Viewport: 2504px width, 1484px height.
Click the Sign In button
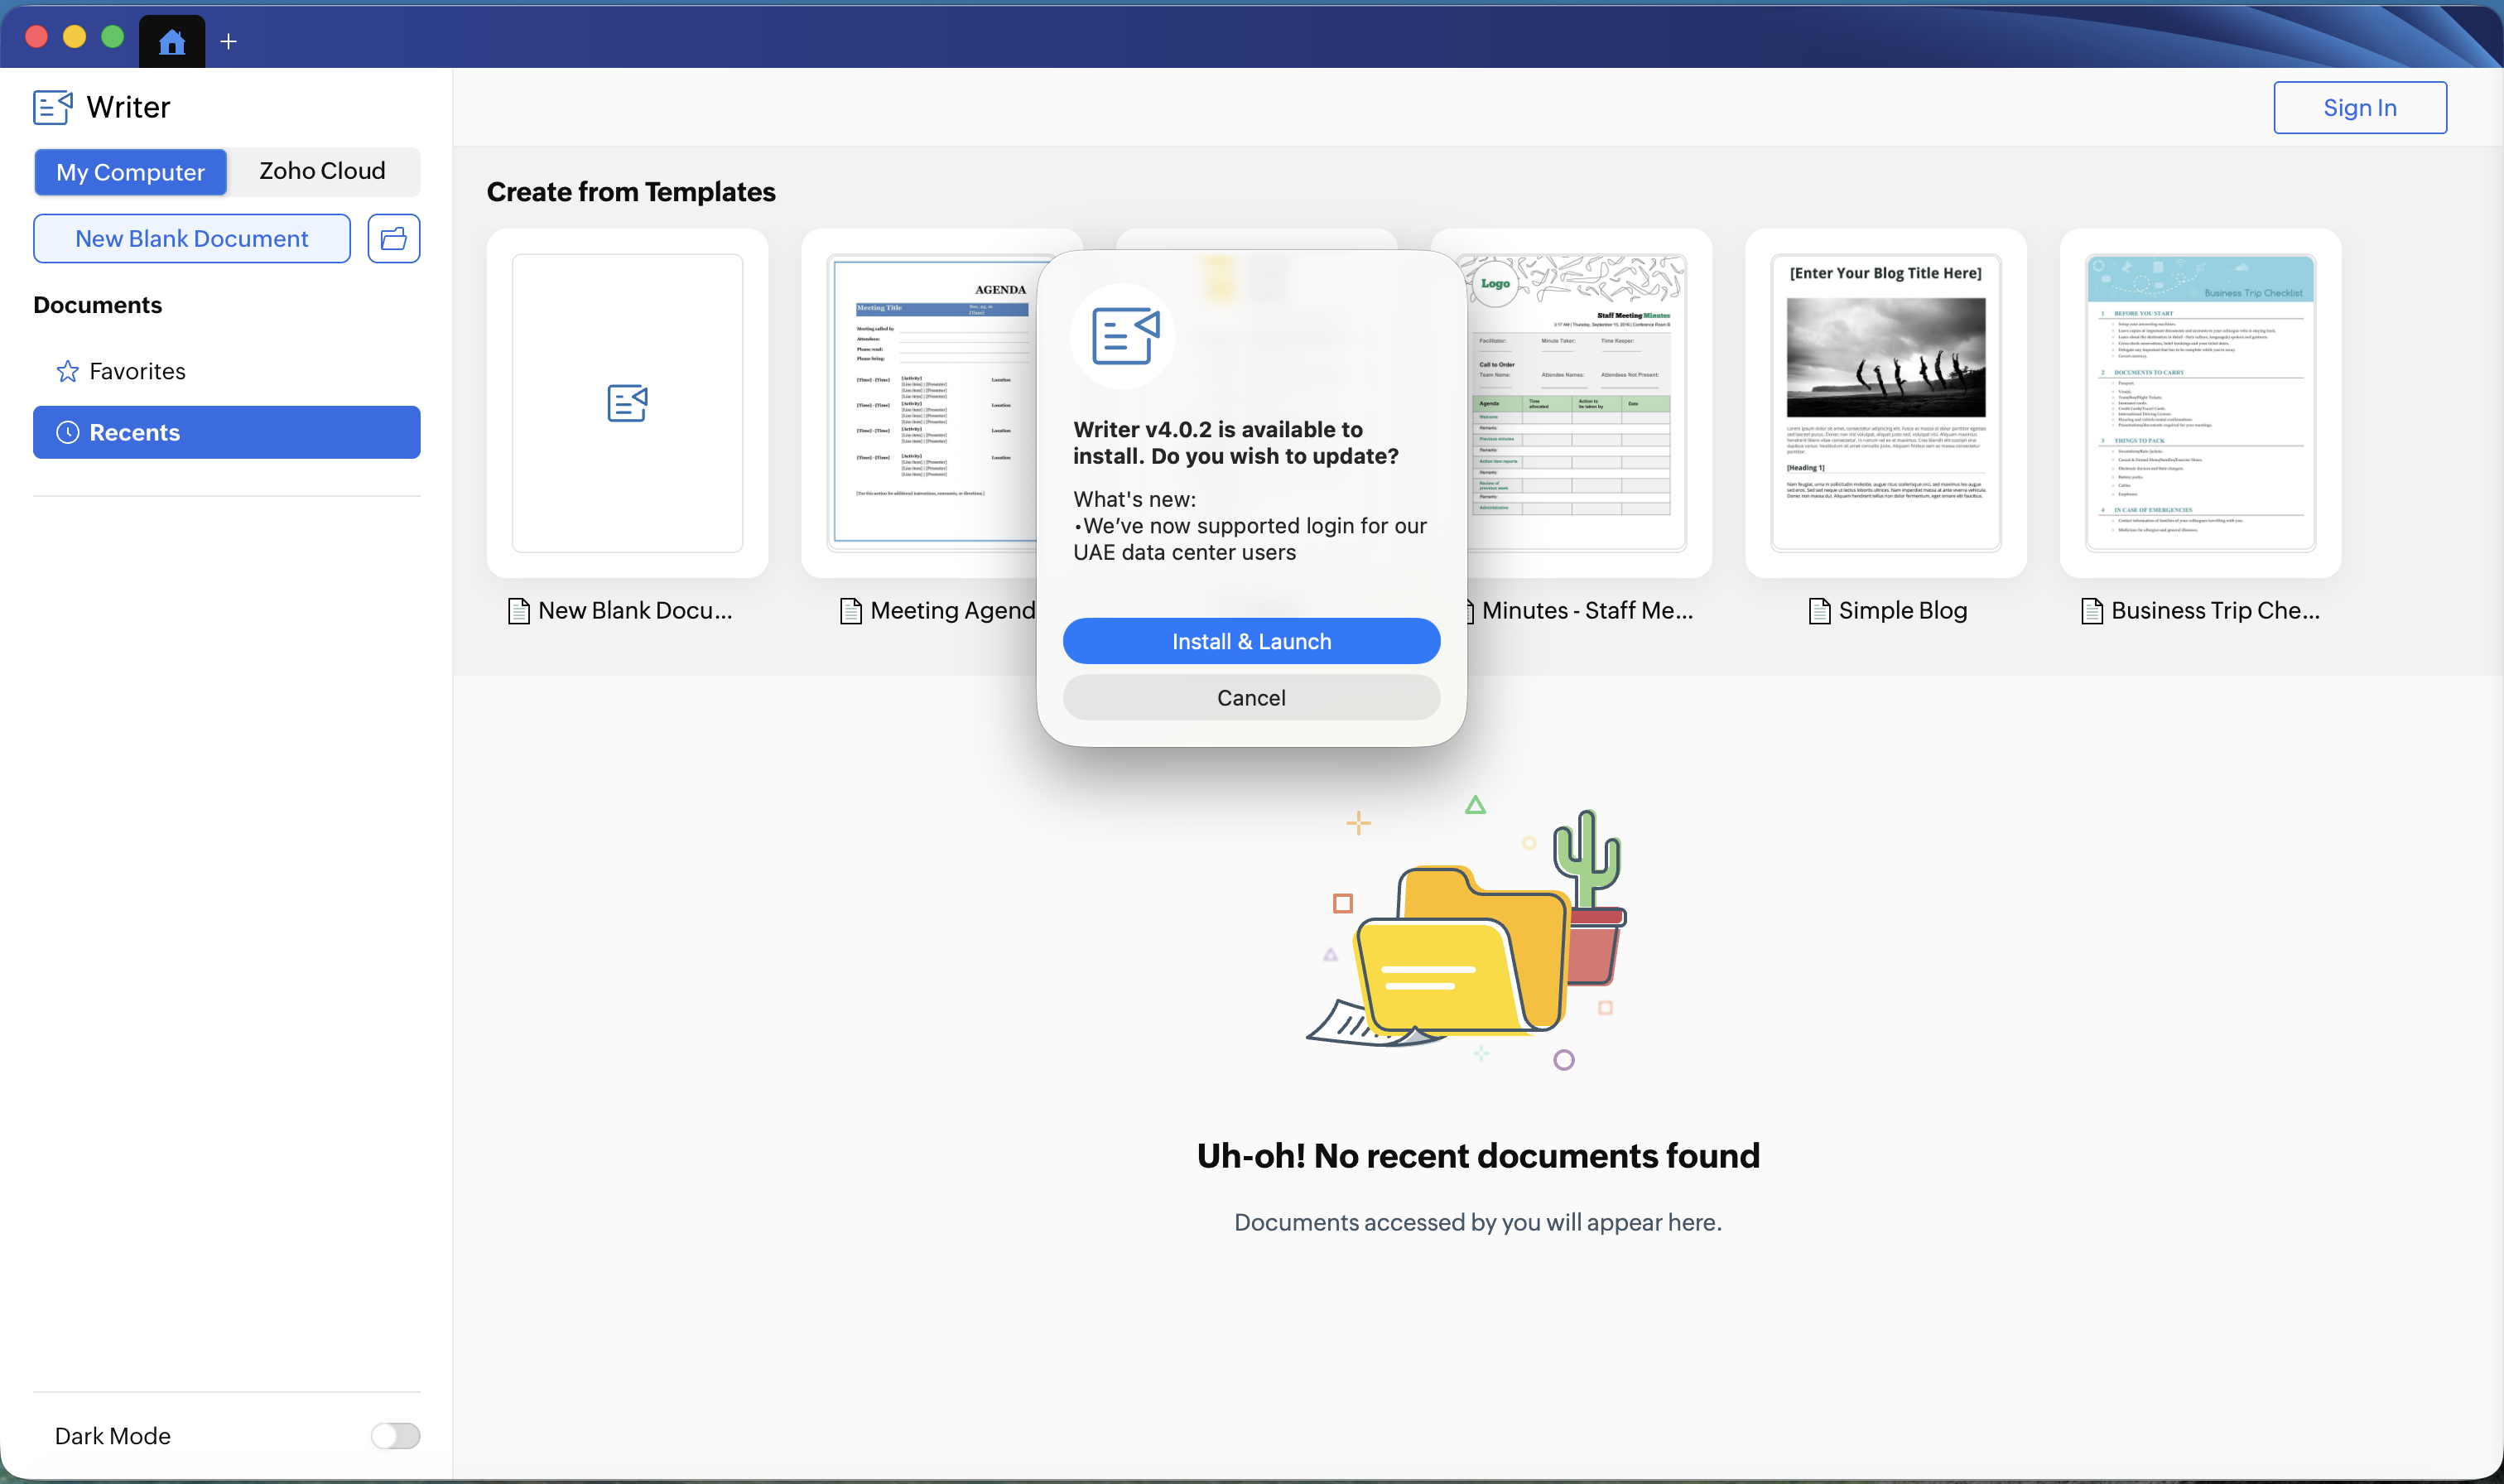click(2360, 107)
